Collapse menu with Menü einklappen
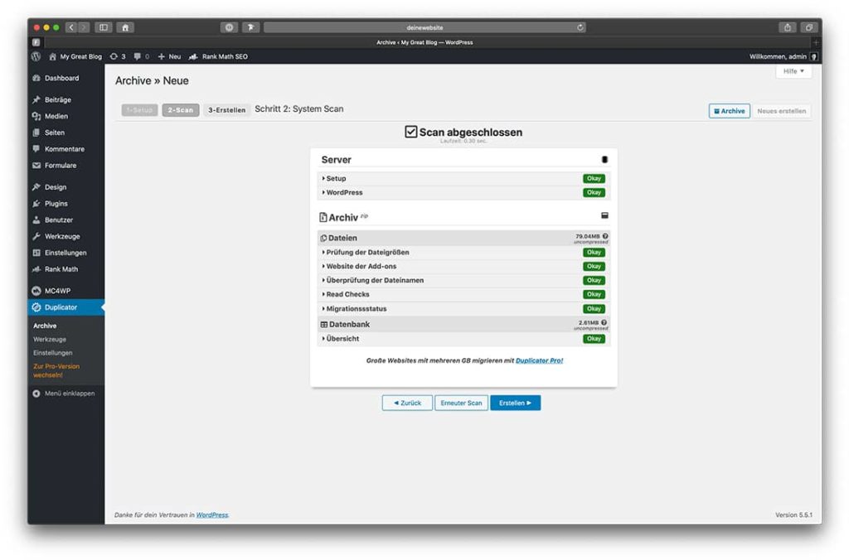 click(x=63, y=393)
